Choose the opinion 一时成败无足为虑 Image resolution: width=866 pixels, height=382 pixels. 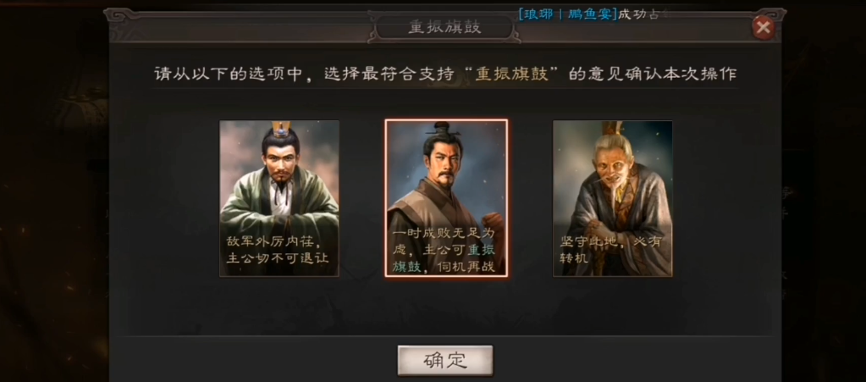[443, 251]
